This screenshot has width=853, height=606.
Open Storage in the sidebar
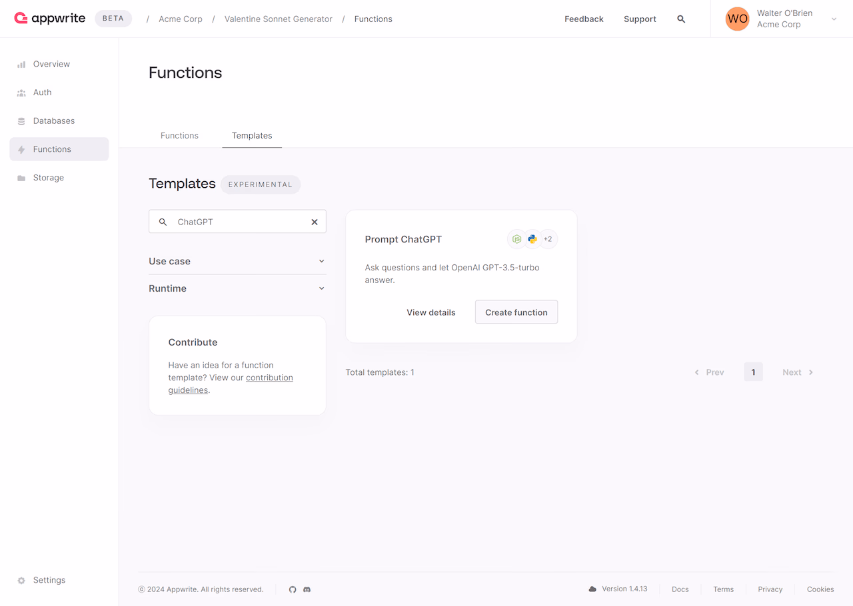click(59, 178)
